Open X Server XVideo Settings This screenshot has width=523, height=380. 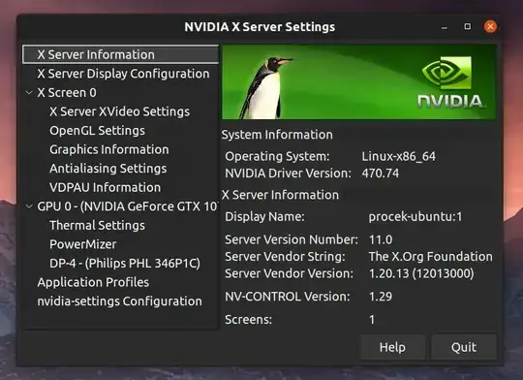tap(119, 111)
